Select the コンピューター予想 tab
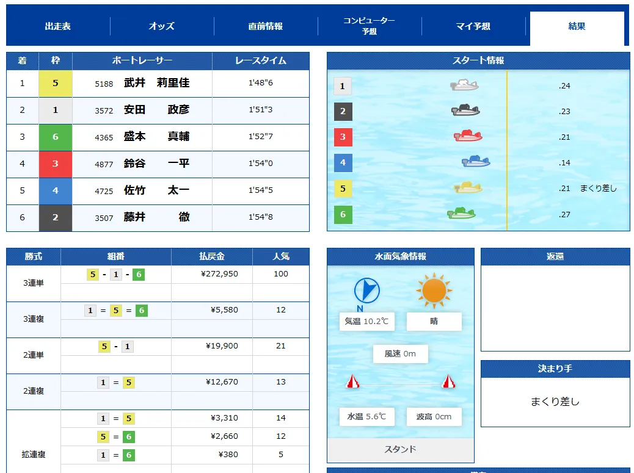Viewport: 634px width, 473px height. coord(369,26)
